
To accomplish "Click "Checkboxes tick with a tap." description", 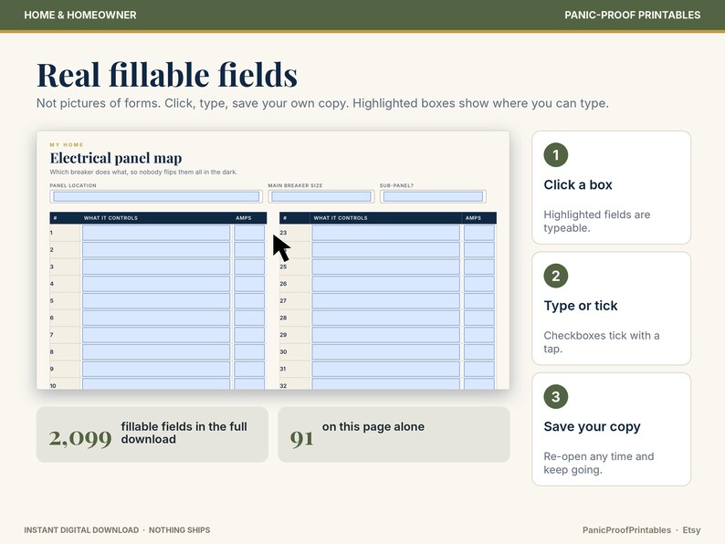I will 602,342.
